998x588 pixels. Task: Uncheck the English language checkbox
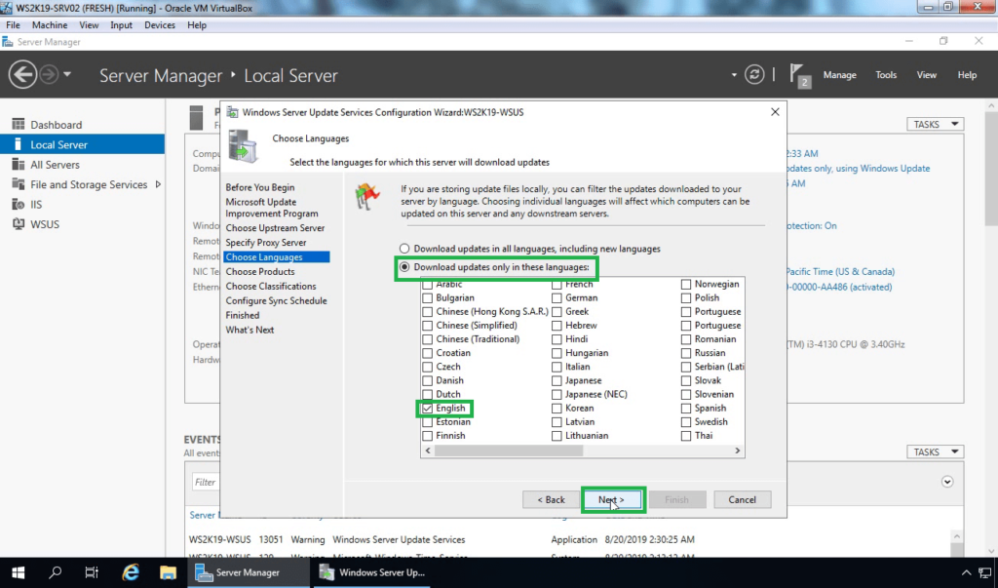pos(427,409)
